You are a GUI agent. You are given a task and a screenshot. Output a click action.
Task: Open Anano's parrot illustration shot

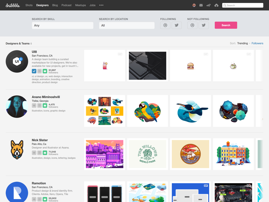pyautogui.click(x=148, y=111)
